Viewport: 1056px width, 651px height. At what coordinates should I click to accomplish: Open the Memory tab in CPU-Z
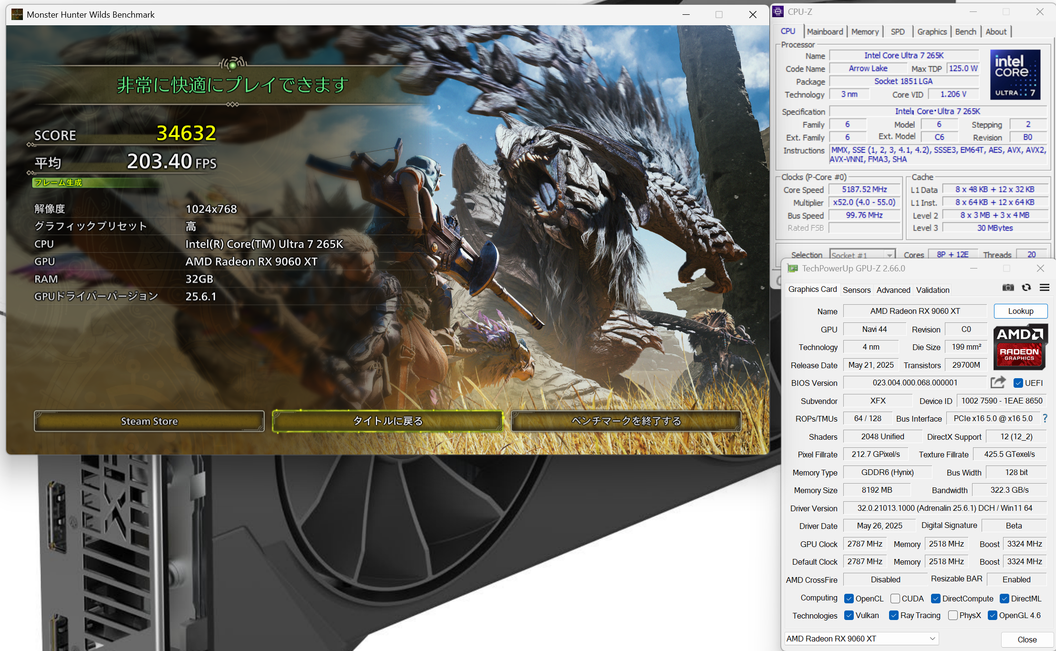pos(865,31)
